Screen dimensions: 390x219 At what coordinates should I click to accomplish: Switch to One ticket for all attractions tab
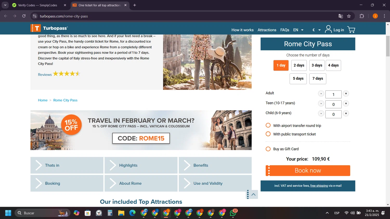100,5
